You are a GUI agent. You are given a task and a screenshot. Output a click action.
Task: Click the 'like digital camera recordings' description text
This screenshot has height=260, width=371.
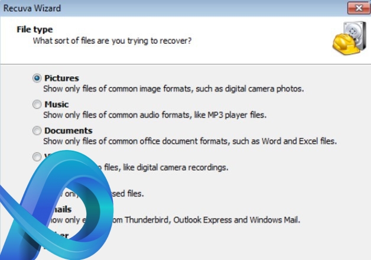(166, 167)
